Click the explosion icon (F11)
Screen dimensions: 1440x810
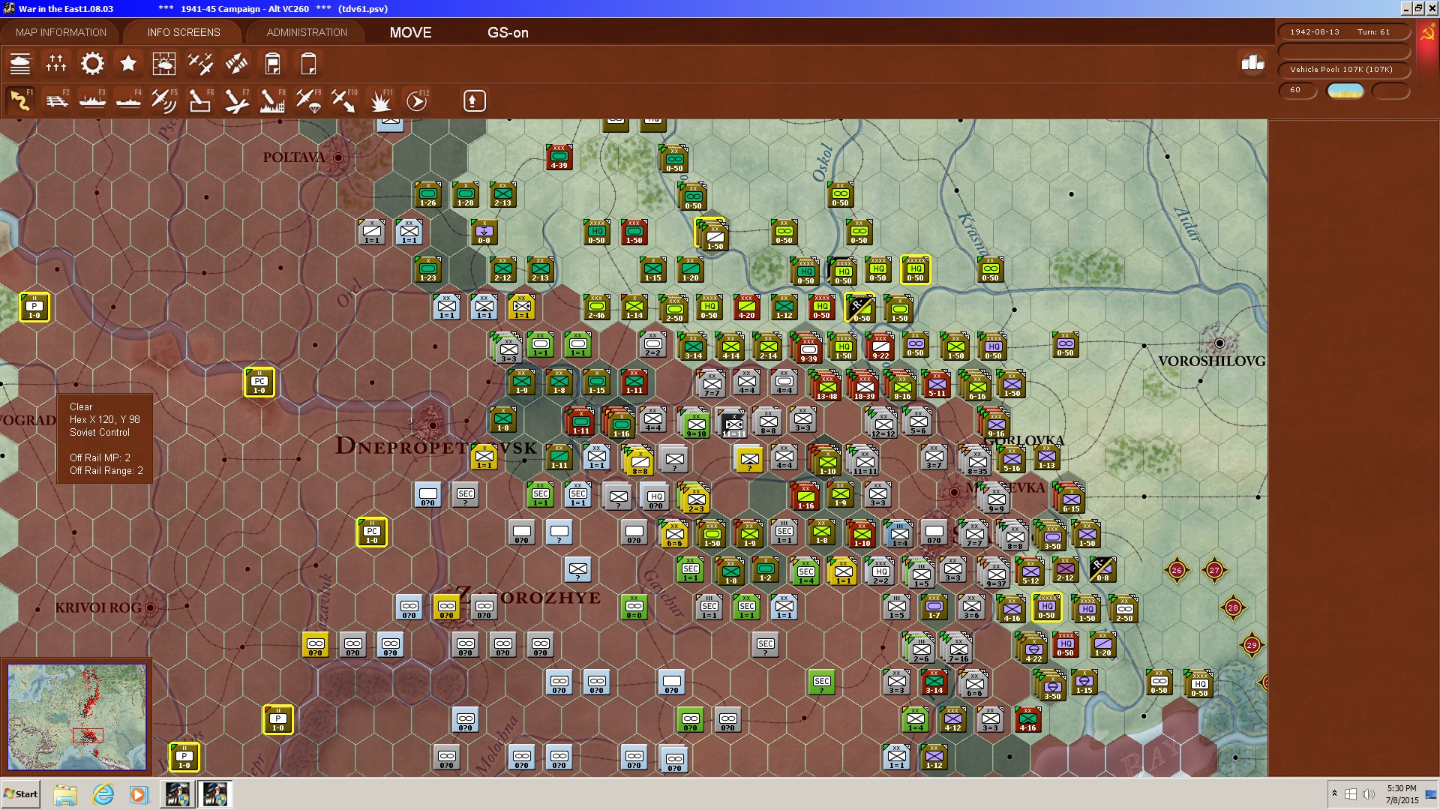[x=381, y=100]
